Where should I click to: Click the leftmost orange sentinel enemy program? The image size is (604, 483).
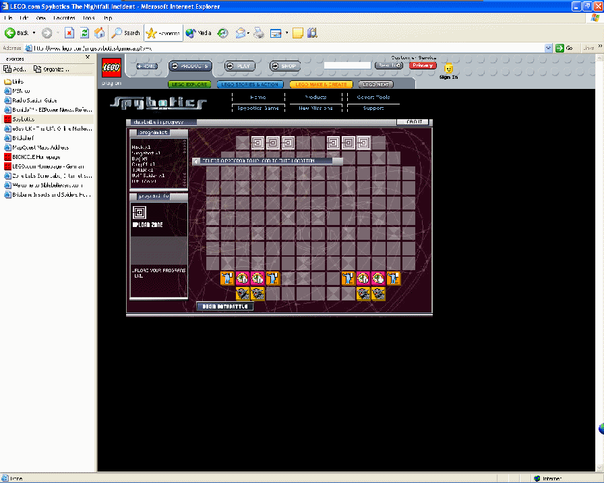tap(227, 278)
